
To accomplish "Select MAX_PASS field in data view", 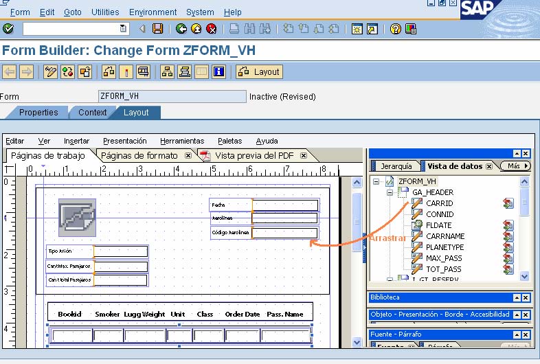I will pos(444,258).
